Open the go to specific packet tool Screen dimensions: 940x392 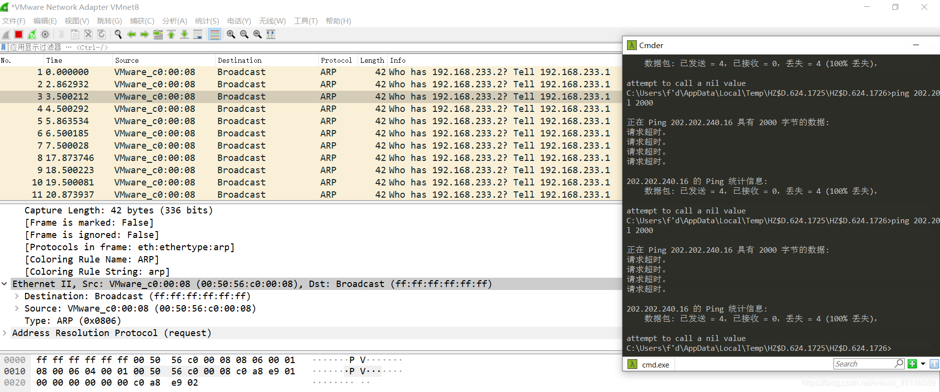(x=158, y=34)
